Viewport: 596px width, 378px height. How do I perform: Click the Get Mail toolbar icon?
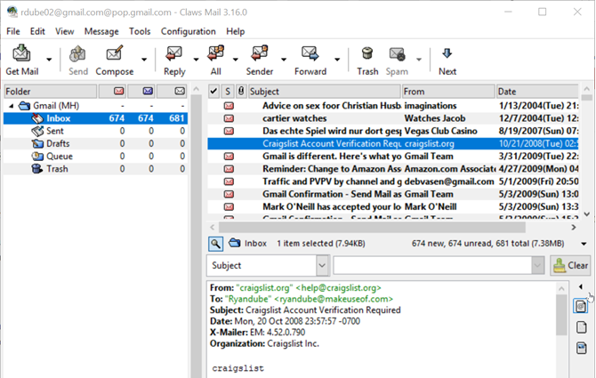point(21,53)
